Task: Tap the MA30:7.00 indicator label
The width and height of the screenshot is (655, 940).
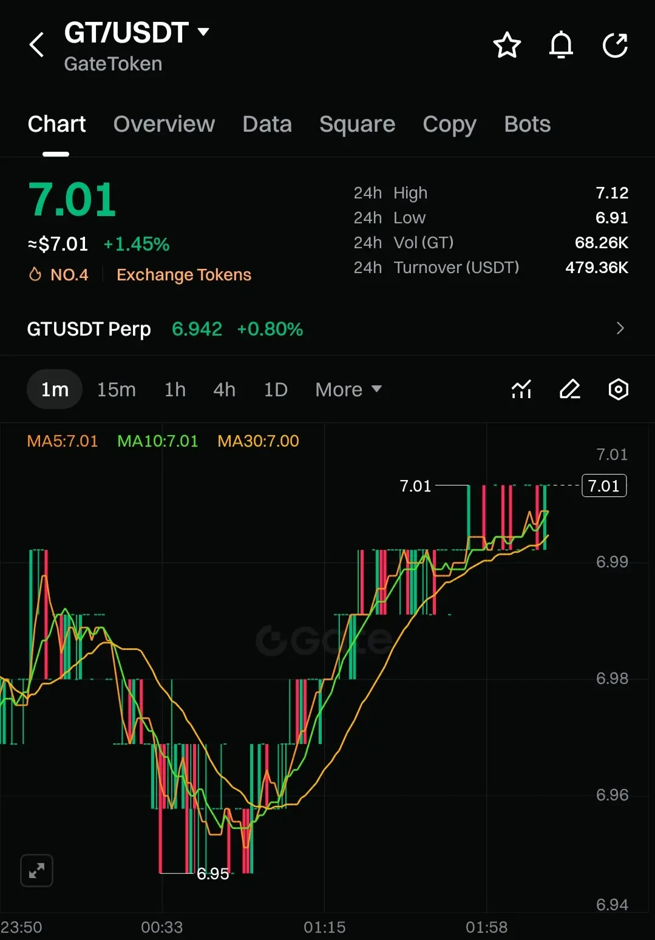Action: coord(258,441)
